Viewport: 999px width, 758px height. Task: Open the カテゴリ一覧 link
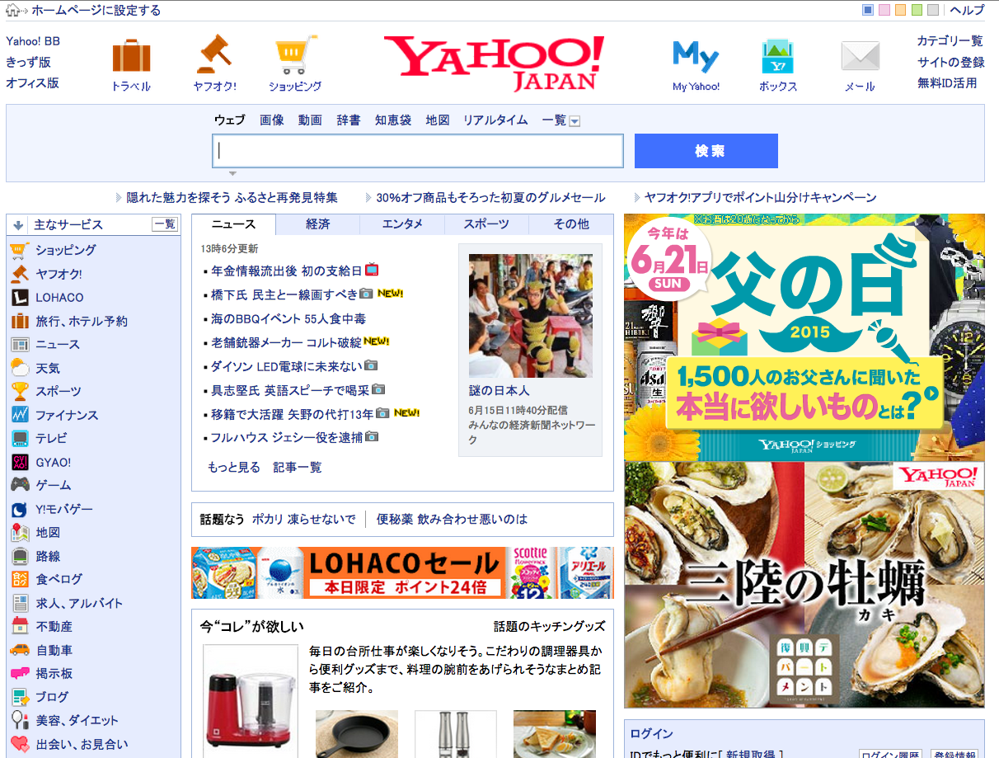[x=950, y=40]
